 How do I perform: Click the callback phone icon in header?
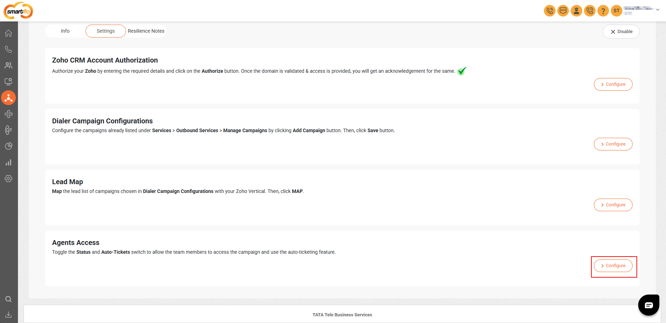click(x=590, y=11)
